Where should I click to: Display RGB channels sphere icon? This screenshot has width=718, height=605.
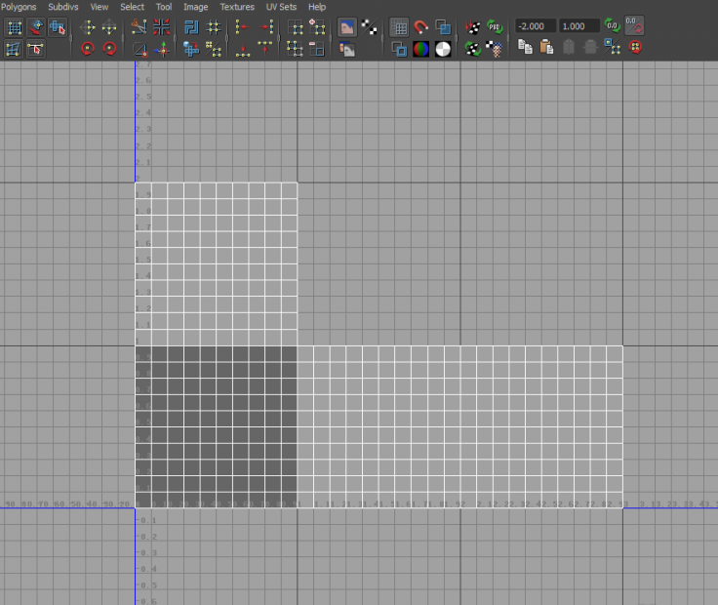pos(420,49)
